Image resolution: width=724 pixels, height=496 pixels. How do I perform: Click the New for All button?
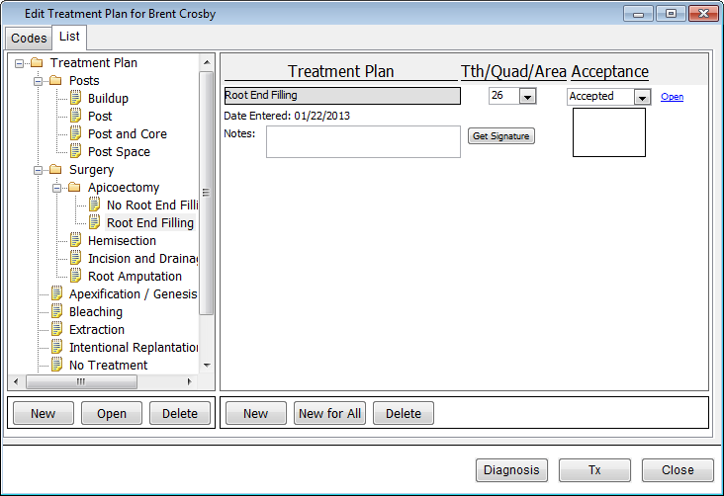(x=329, y=414)
